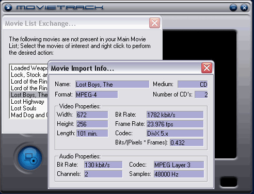
Task: Click the Format field showing MPEG-4
Action: click(x=97, y=94)
